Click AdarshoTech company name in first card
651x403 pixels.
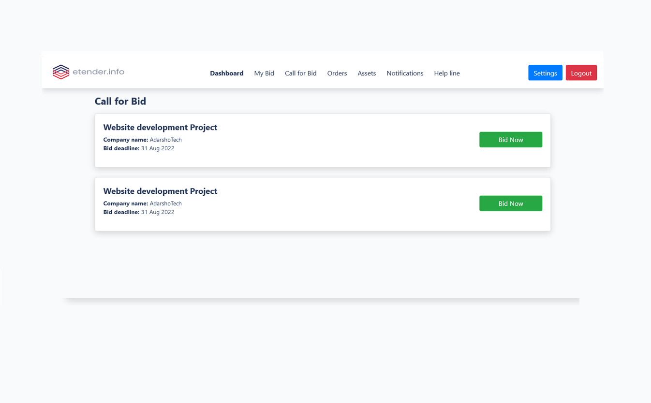pyautogui.click(x=165, y=140)
